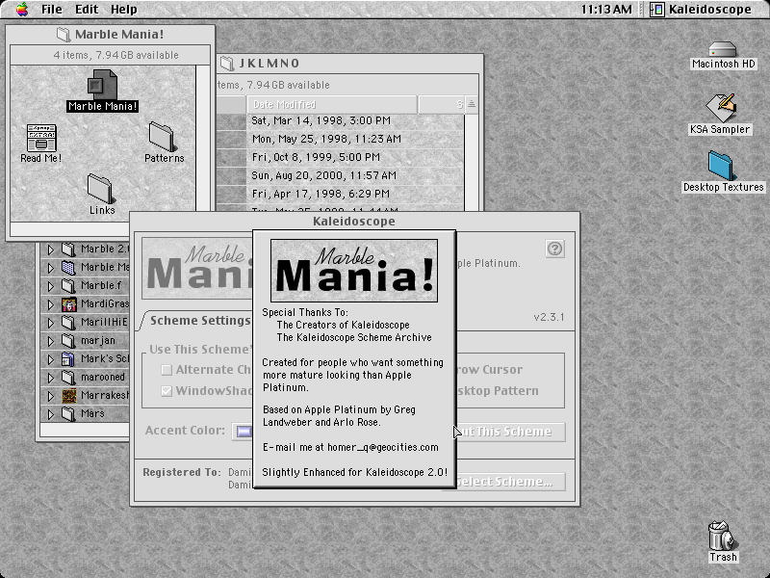This screenshot has height=578, width=770.
Task: Select the row dated Sat, Mar 14, 1998
Action: click(x=340, y=121)
